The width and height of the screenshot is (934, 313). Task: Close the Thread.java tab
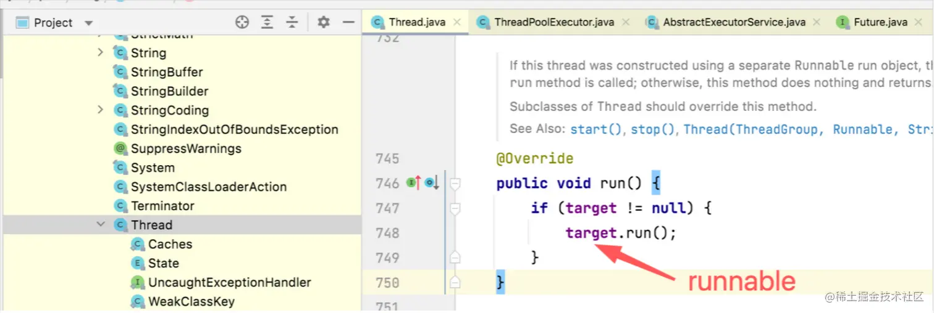coord(457,22)
